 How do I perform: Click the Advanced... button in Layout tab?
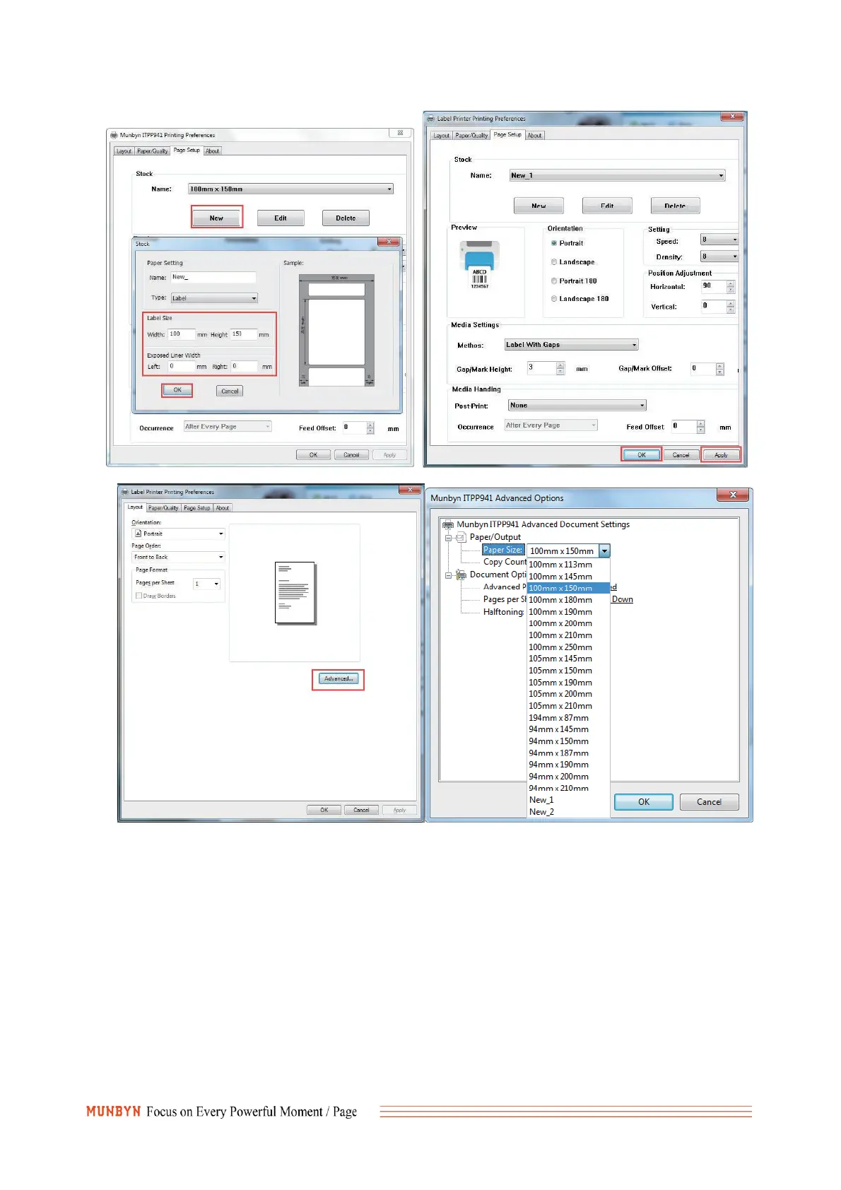339,679
